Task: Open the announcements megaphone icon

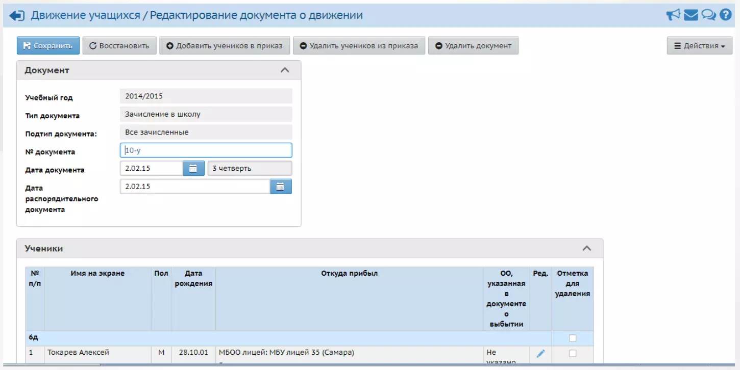Action: click(x=673, y=15)
